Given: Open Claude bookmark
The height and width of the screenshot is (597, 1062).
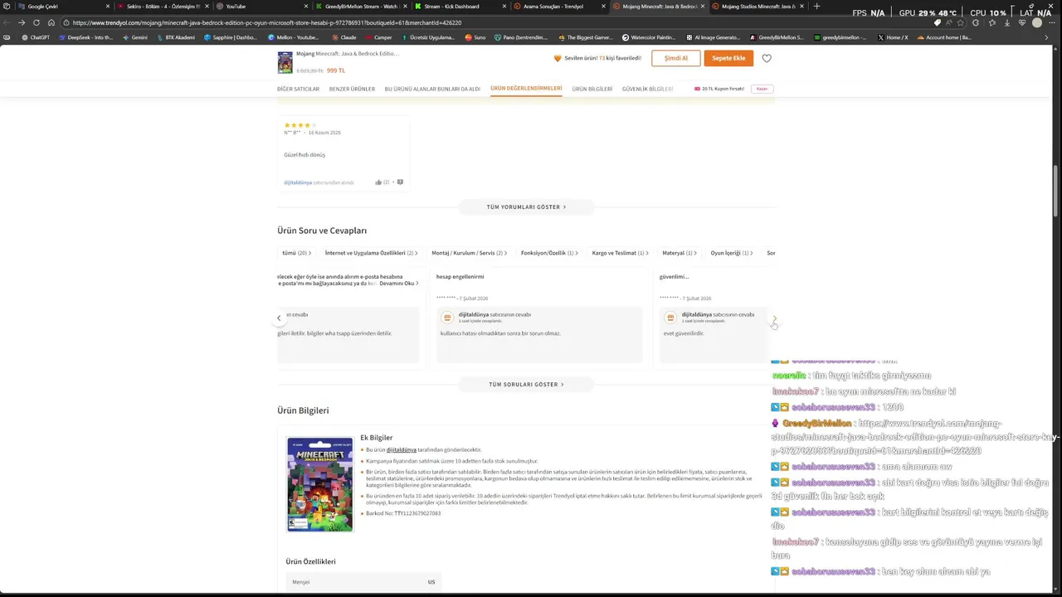Looking at the screenshot, I should [x=343, y=37].
